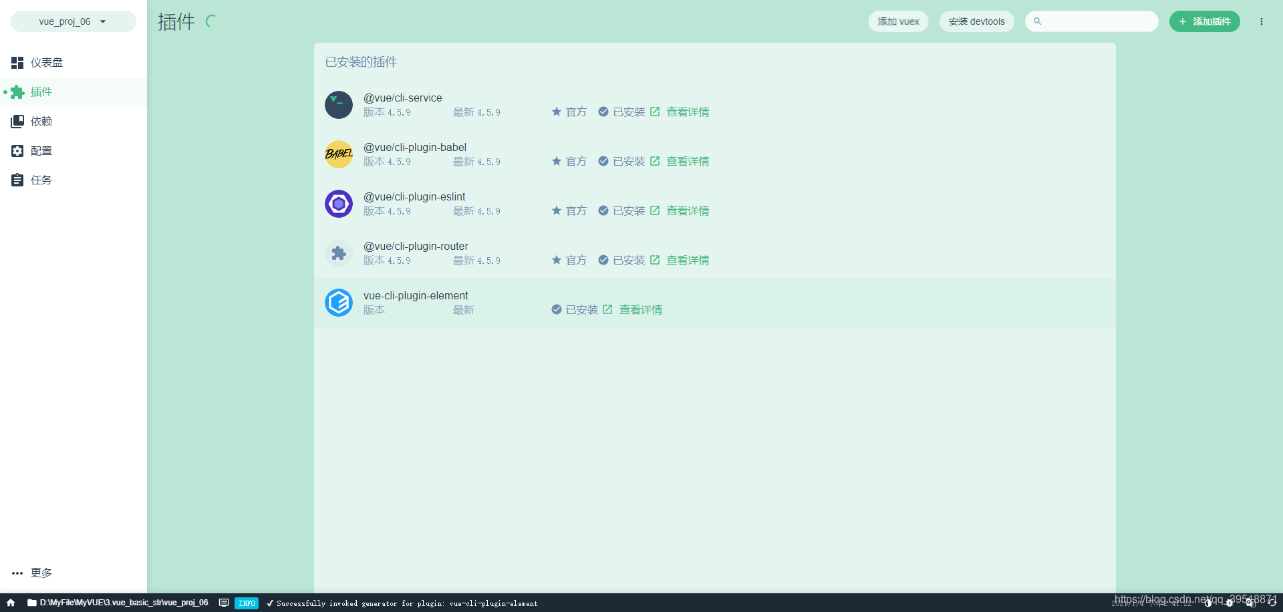Toggle the log console icon in status bar
This screenshot has width=1283, height=612.
pos(224,603)
